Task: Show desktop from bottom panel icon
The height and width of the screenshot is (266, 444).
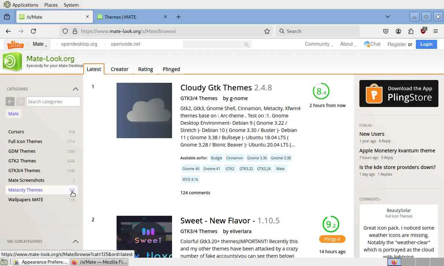Action: (x=4, y=262)
